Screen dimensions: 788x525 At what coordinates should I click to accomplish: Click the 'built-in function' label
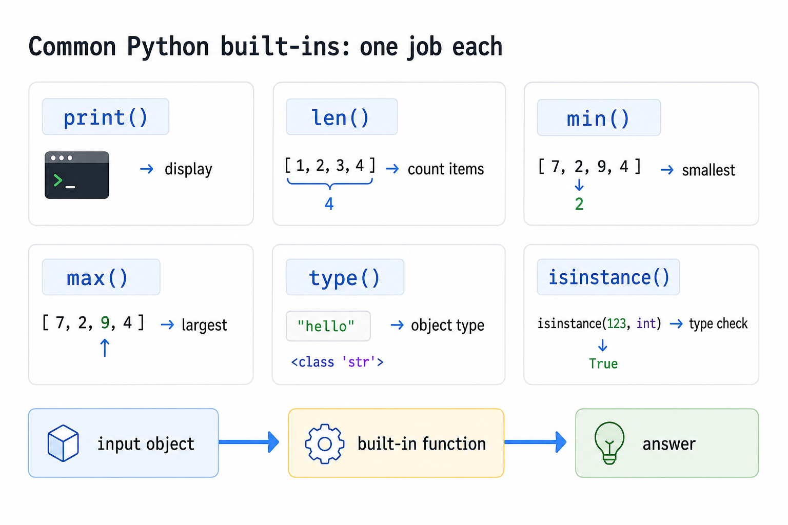[422, 443]
